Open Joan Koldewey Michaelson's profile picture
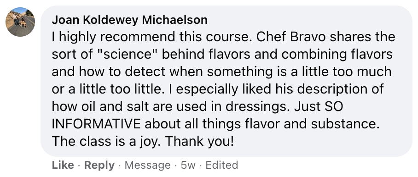 20,22
